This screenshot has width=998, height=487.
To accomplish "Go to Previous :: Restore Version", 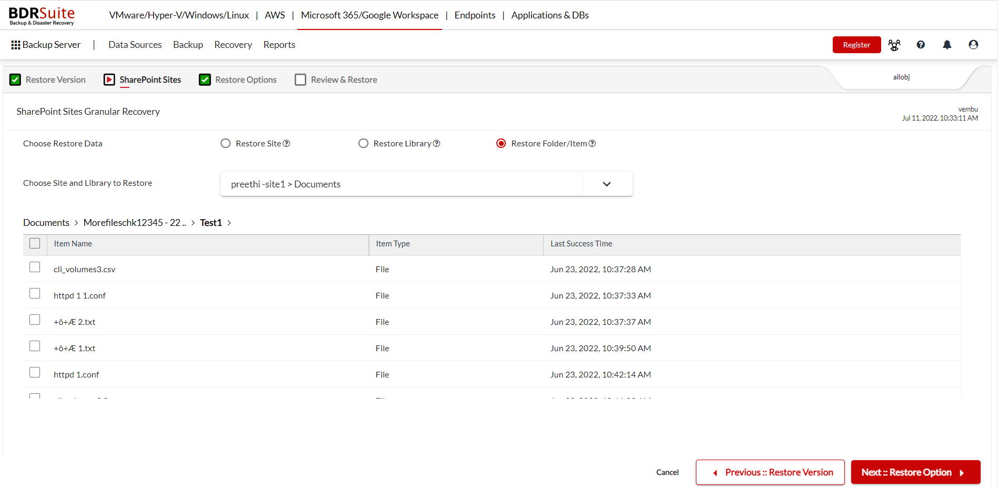I will [x=770, y=472].
